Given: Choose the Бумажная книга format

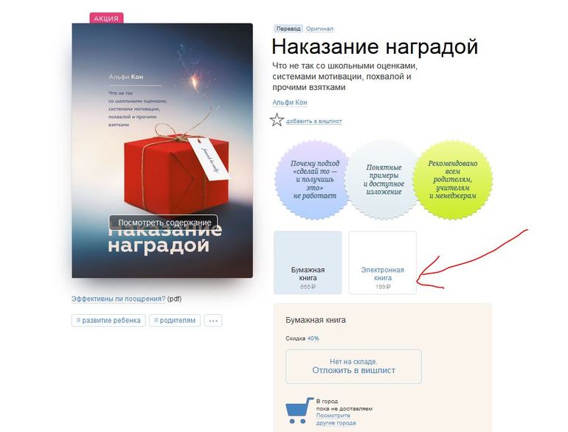Looking at the screenshot, I should point(308,263).
